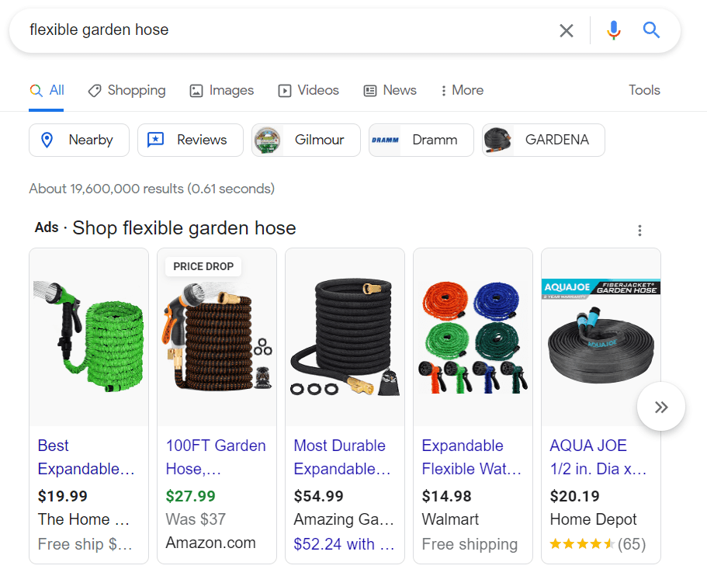Switch to the Images tab
Viewport: 707px width, 576px height.
point(221,91)
